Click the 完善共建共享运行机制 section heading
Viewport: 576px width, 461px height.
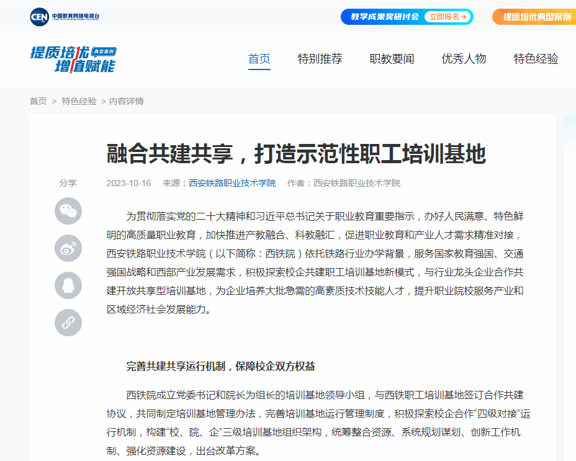click(x=220, y=366)
